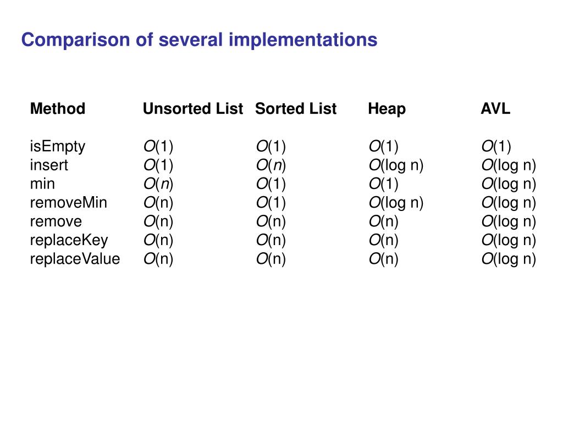Click the 'remove' method row label
563x422 pixels.
tap(56, 221)
